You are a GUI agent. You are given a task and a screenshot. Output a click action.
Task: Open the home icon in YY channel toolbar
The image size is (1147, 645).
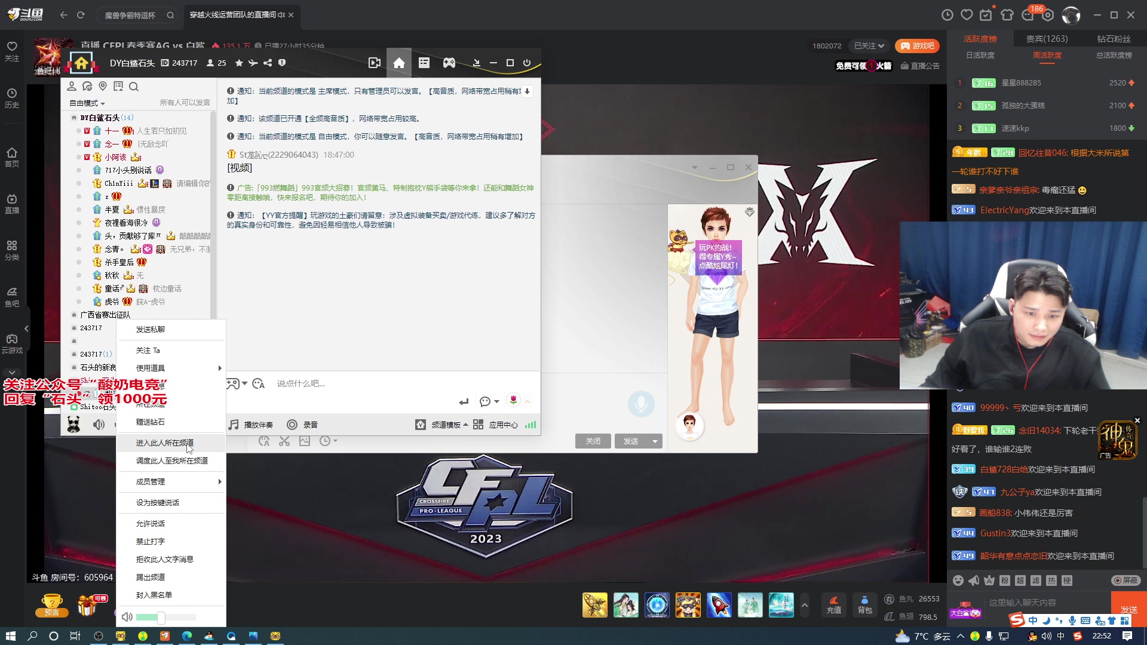[399, 63]
